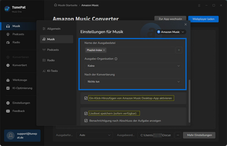Image resolution: width=227 pixels, height=146 pixels.
Task: Select the Musik settings tab
Action: coord(56,39)
